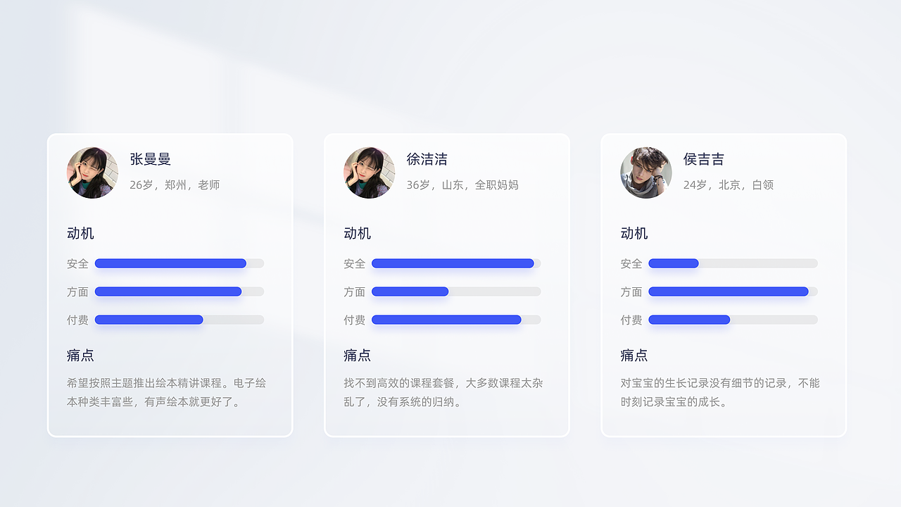Select the name 张曼曼
The height and width of the screenshot is (507, 901).
click(x=150, y=159)
